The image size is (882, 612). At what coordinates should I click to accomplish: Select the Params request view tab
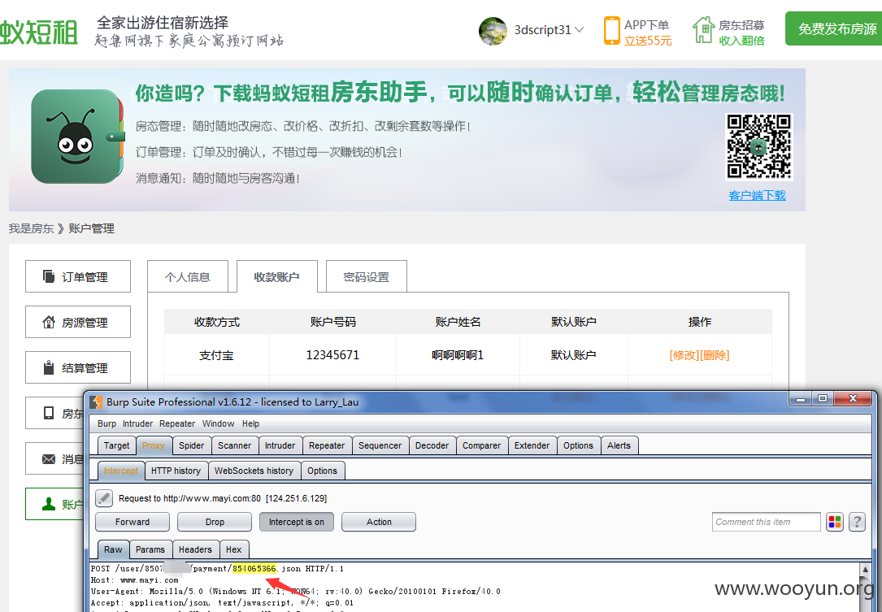click(150, 549)
